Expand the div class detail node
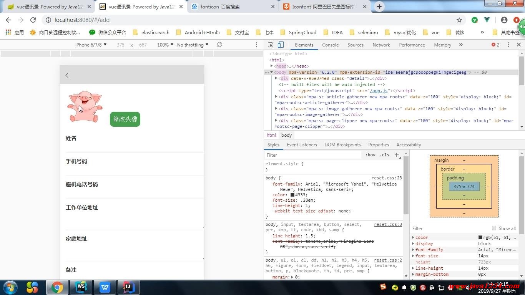Image resolution: width=525 pixels, height=295 pixels. pyautogui.click(x=276, y=78)
